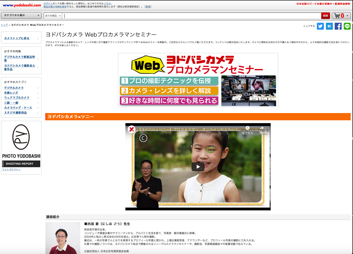The height and width of the screenshot is (254, 353).
Task: Open the カテゴリから選ぶ dropdown
Action: [21, 15]
